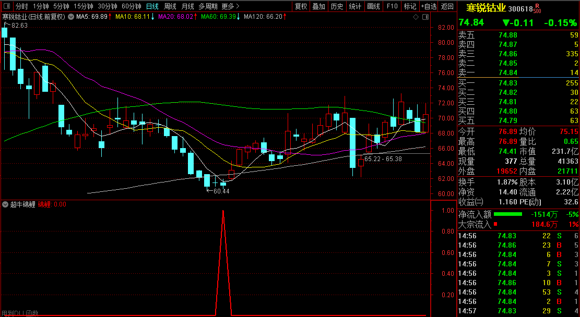580x317 pixels.
Task: Toggle 叠加 overlay comparison
Action: point(319,6)
